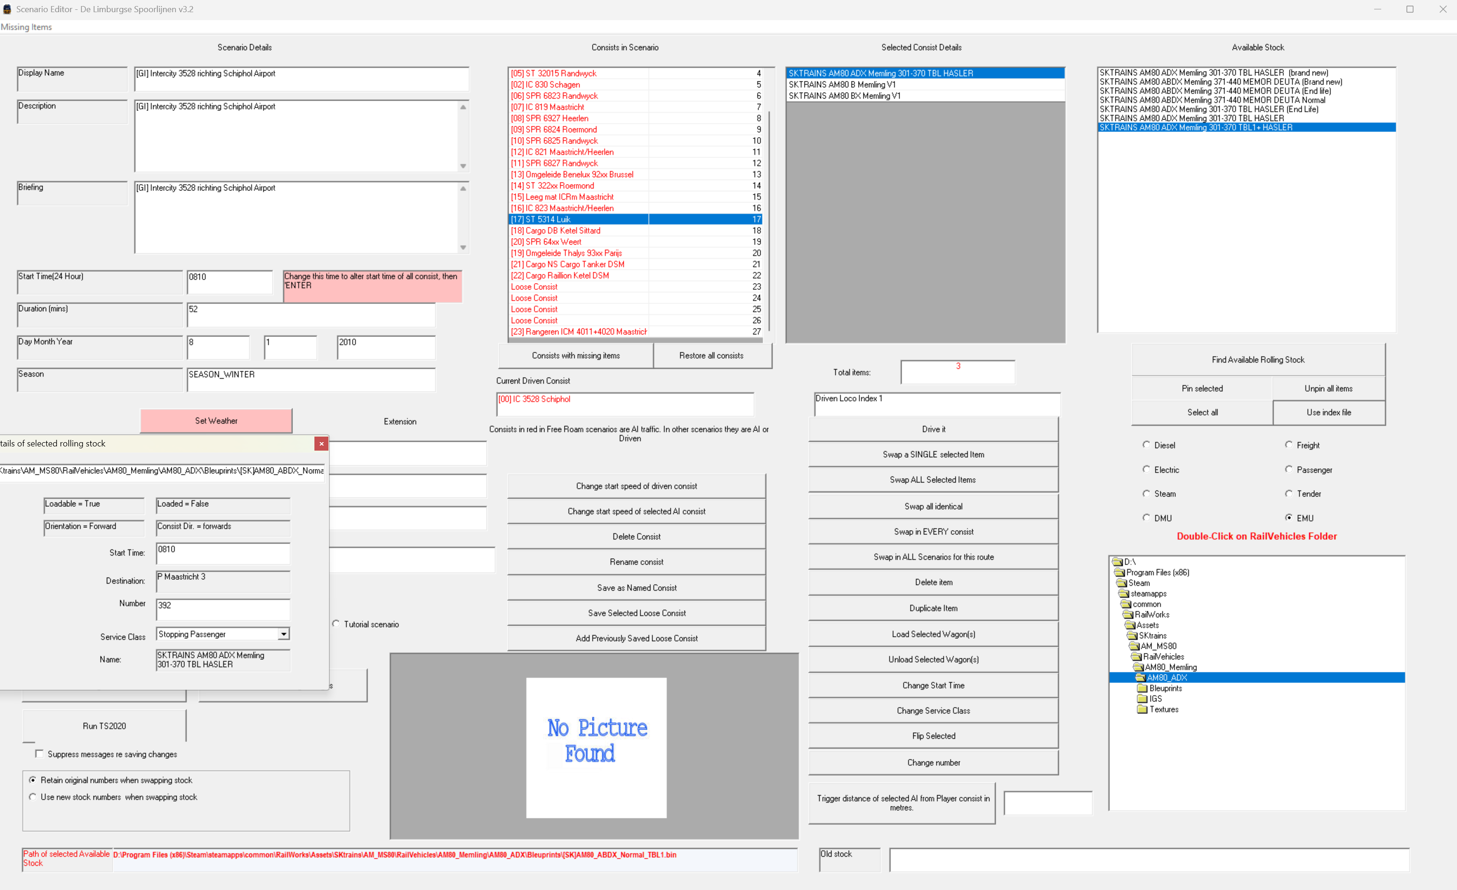The image size is (1457, 890).
Task: Click the Briefing scroll up arrow
Action: point(463,189)
